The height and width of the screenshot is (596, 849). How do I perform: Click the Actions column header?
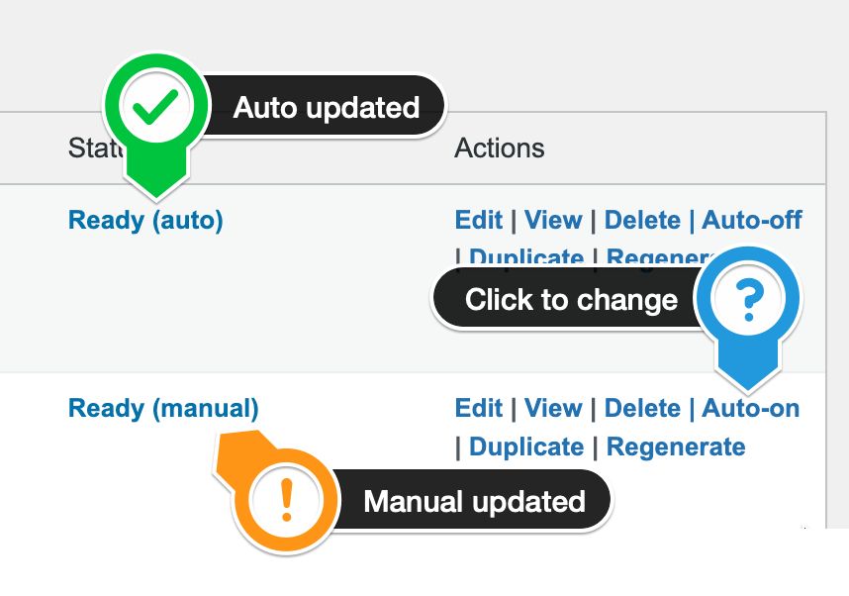[x=500, y=148]
